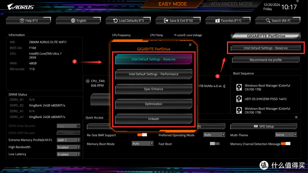Viewport: 308px width, 173px height.
Task: Click the Search magnifier icon
Action: [x=268, y=20]
